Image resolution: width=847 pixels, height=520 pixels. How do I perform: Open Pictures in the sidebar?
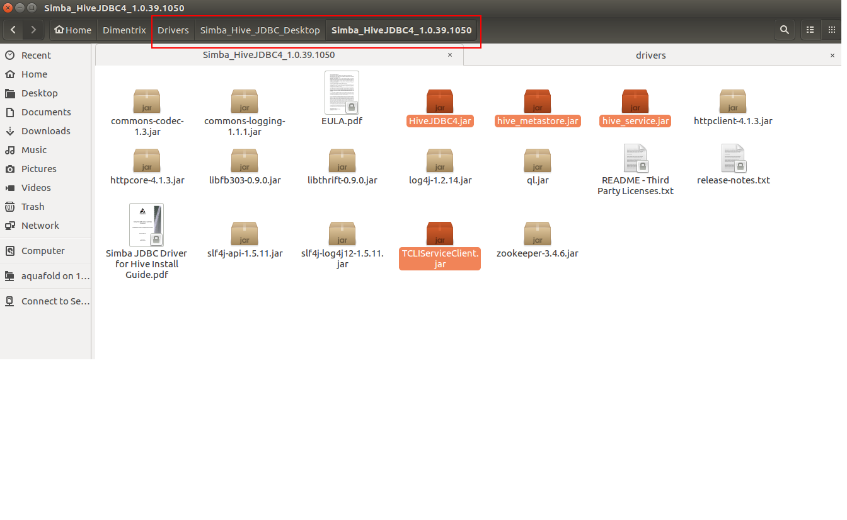(x=46, y=169)
